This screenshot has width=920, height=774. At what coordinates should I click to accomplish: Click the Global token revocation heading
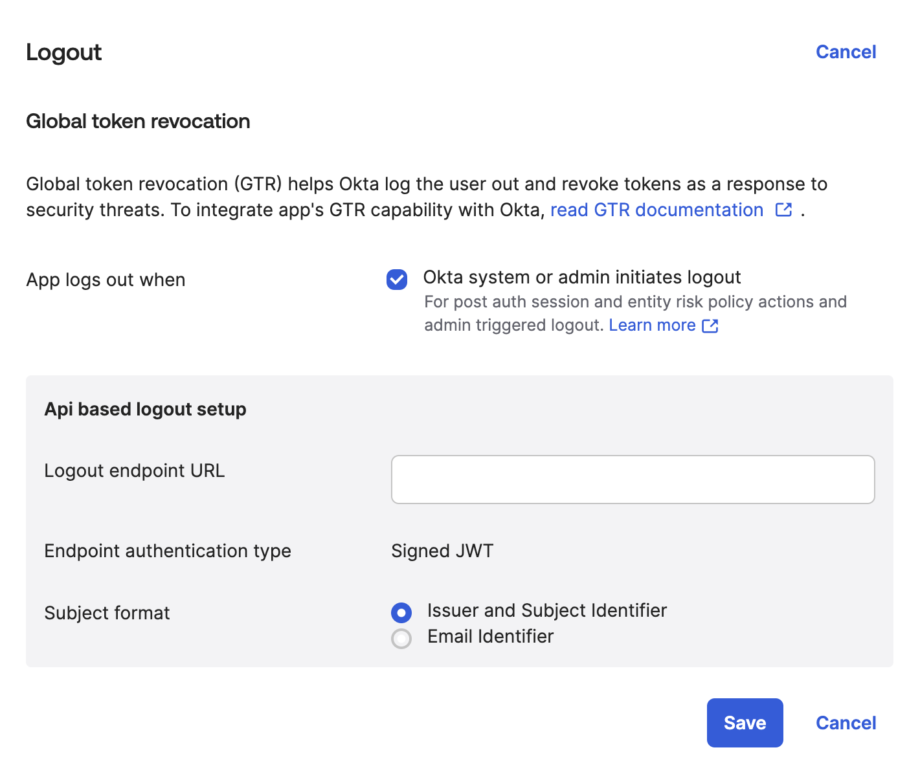coord(138,122)
